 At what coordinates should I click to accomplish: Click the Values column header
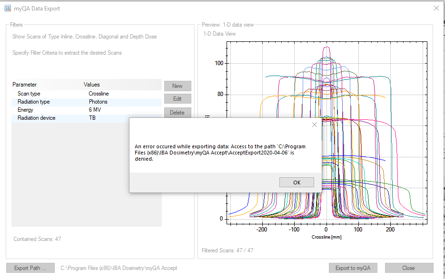(91, 85)
